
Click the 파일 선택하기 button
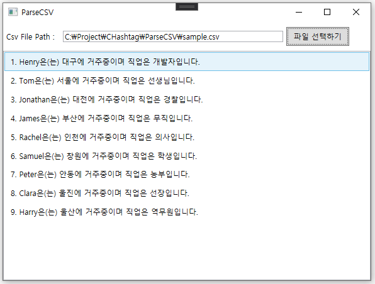pyautogui.click(x=318, y=36)
